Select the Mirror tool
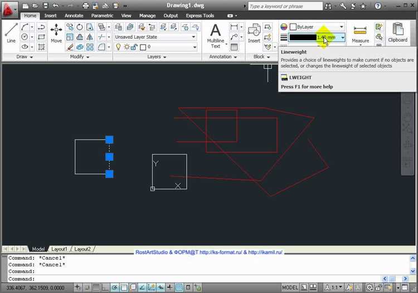Viewport: 418px width, 293px height. click(90, 37)
